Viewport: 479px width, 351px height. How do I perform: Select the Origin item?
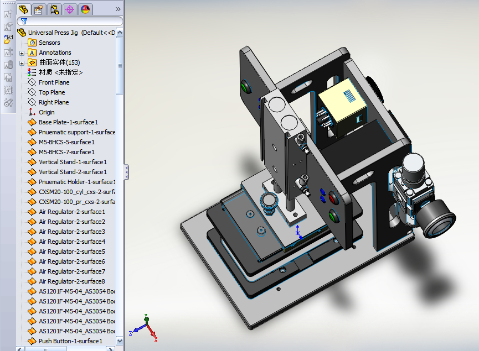coord(47,112)
